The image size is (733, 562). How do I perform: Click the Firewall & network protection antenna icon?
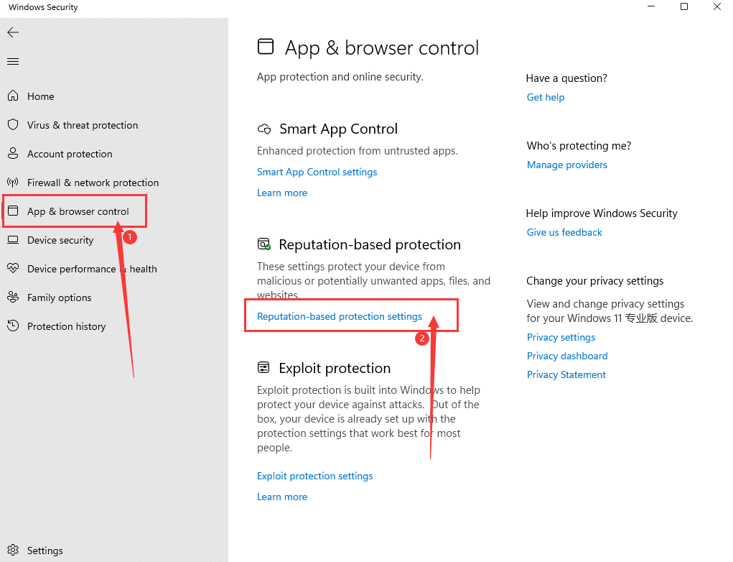tap(13, 182)
